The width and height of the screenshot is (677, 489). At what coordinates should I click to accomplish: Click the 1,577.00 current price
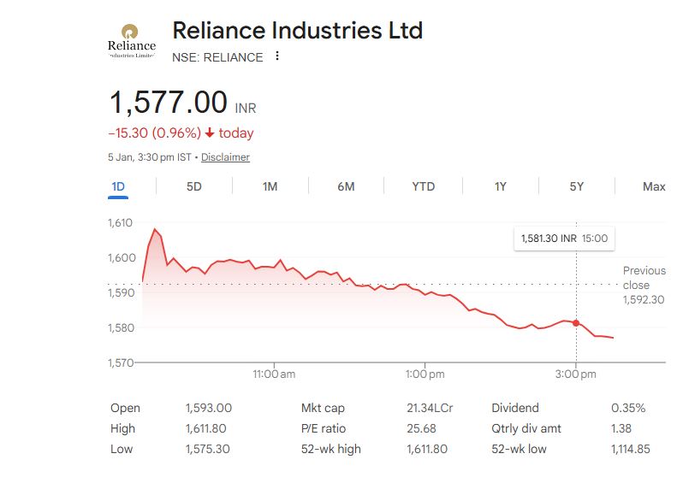[168, 103]
